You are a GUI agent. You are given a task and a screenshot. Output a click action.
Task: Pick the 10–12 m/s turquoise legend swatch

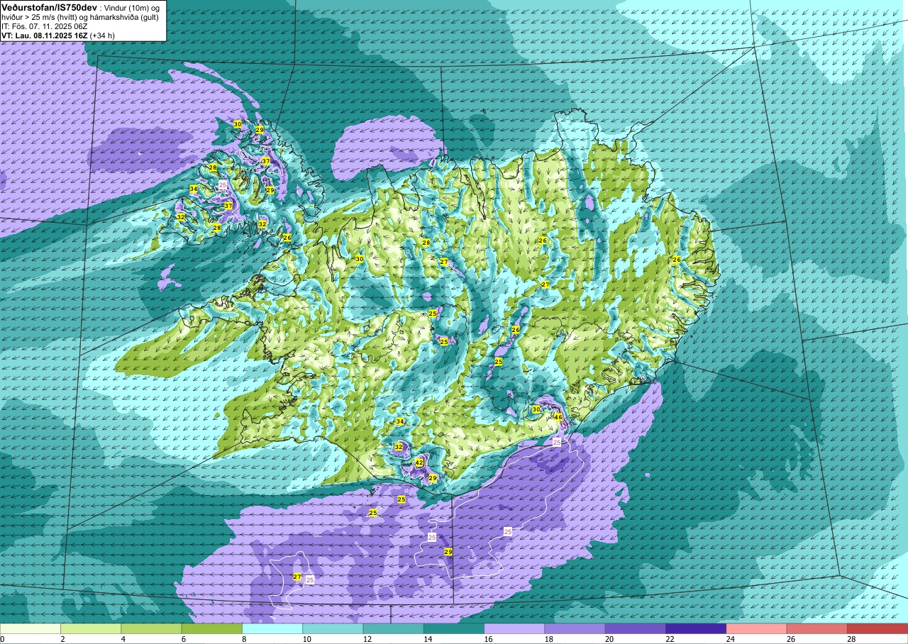point(333,628)
